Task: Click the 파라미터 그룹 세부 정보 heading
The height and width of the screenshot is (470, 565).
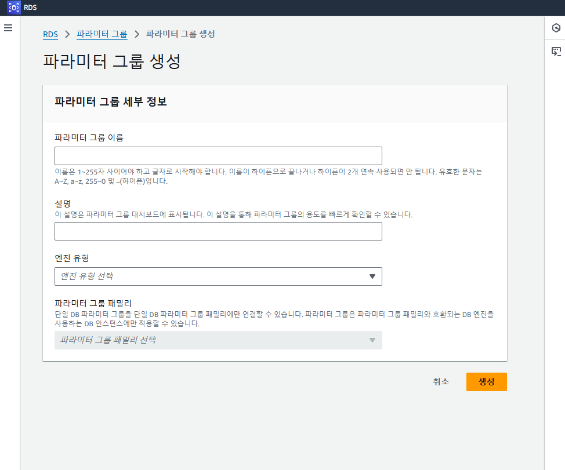Action: point(111,101)
